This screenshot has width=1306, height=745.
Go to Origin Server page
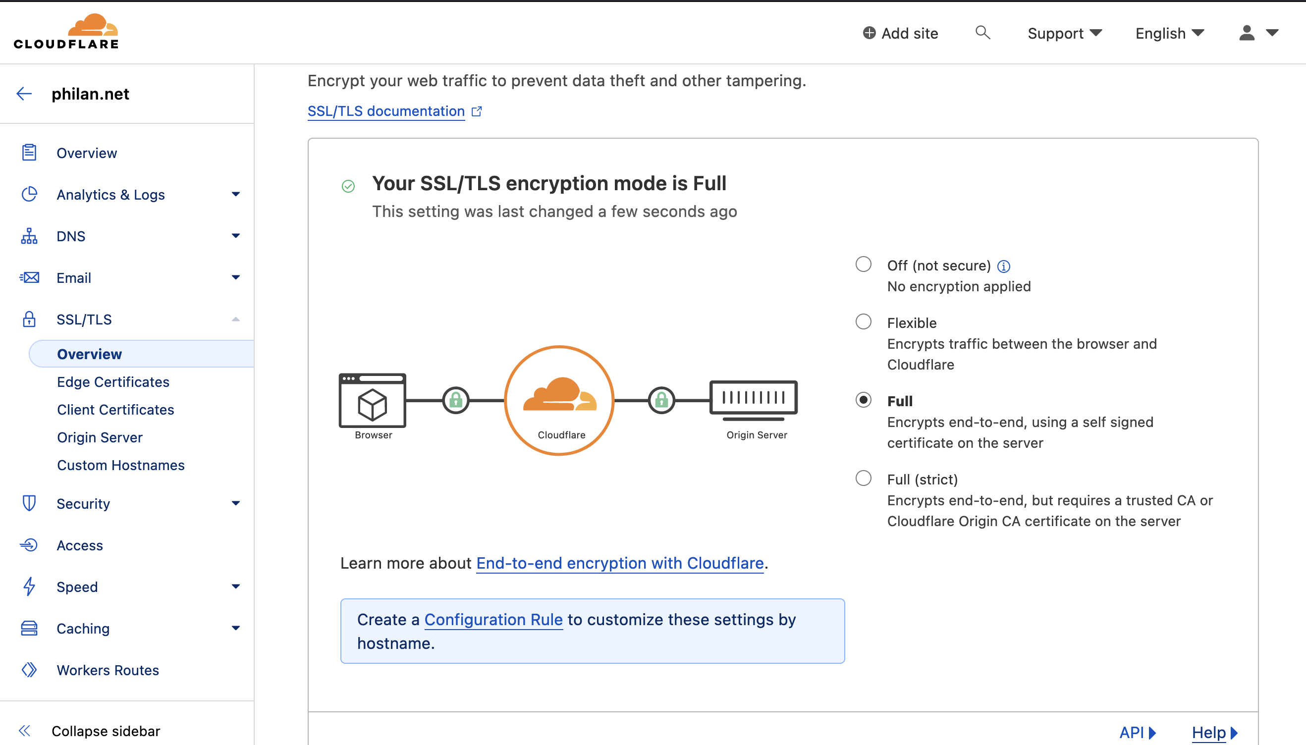(x=100, y=437)
